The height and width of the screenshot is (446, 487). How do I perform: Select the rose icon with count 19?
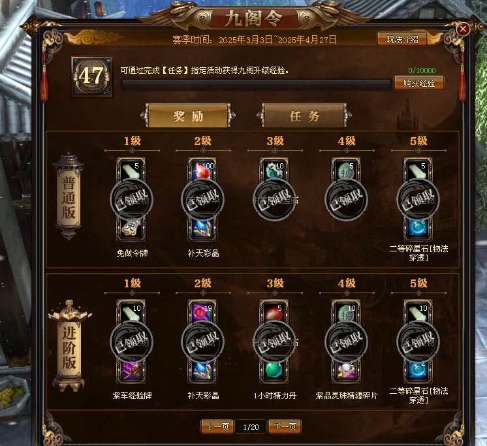pyautogui.click(x=202, y=311)
